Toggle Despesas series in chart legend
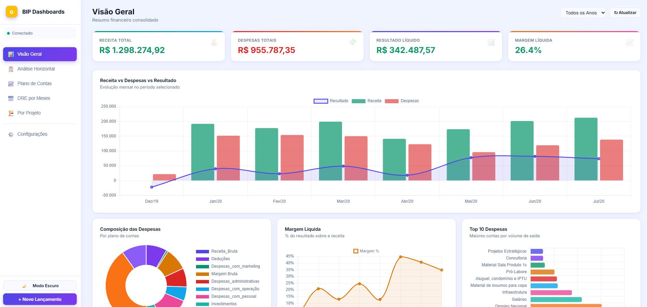The image size is (647, 307). [x=402, y=101]
